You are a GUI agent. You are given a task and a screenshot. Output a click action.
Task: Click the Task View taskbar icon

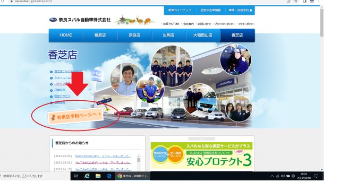[x=75, y=176]
